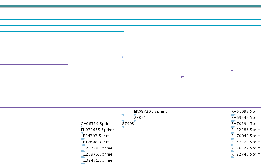Viewport: 261px width, 165px height.
Task: Click the left-pointing glyph under LP17608.3prime
Action: (83, 145)
